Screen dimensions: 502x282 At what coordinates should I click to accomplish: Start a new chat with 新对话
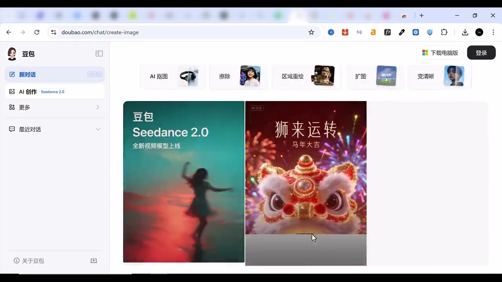tap(55, 74)
